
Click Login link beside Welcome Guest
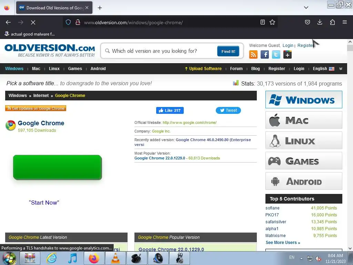point(288,45)
